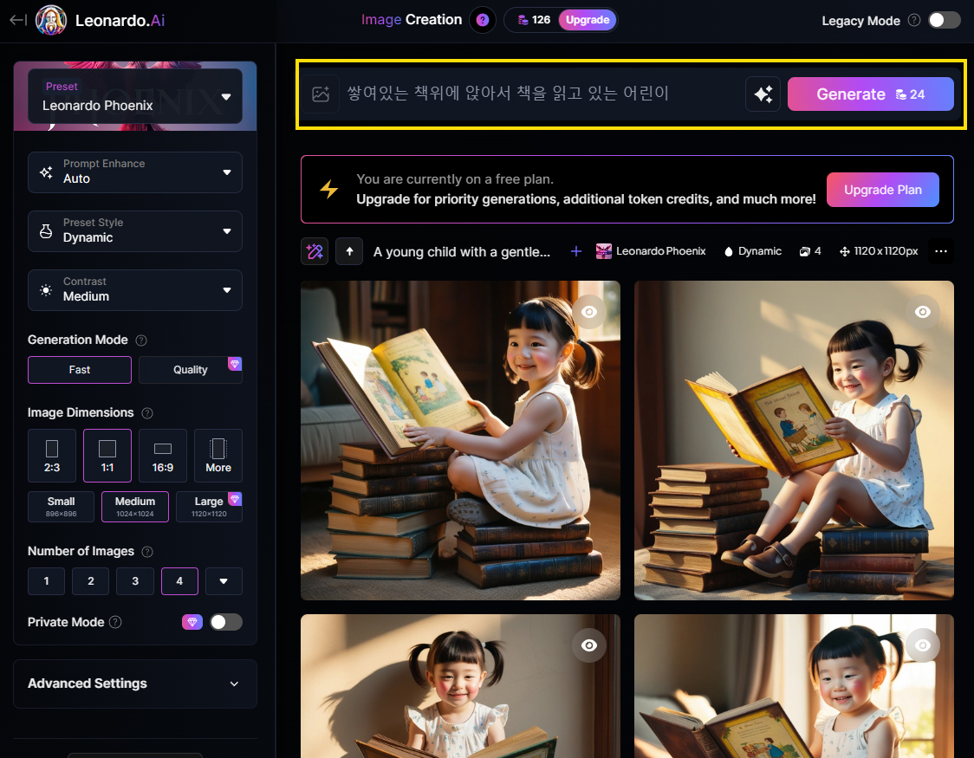Screen dimensions: 974x758
Task: Click the Preset Style flask icon
Action: pos(46,231)
